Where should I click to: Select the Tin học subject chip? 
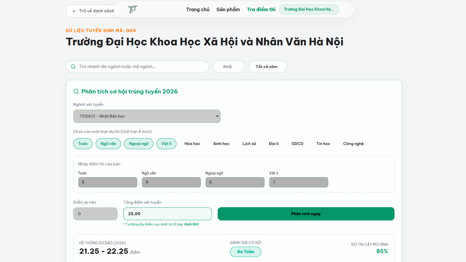(x=323, y=144)
